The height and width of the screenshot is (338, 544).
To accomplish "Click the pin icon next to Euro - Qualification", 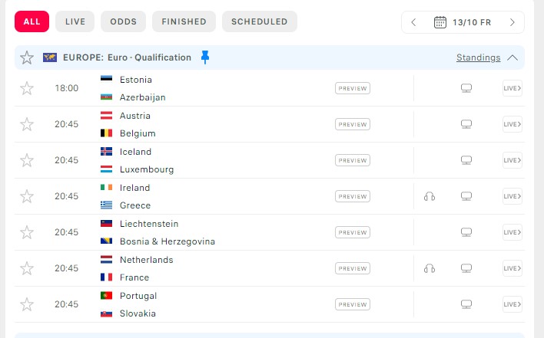I will [x=204, y=57].
